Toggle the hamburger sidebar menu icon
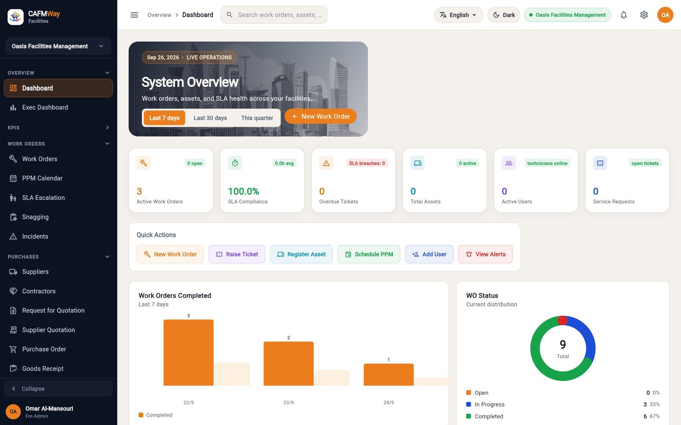The width and height of the screenshot is (681, 425). pyautogui.click(x=134, y=15)
